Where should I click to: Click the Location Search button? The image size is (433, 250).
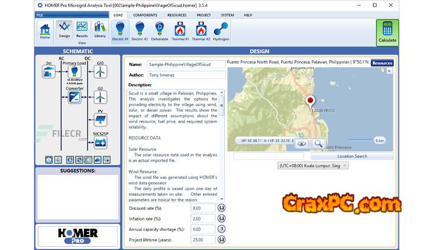[x=352, y=156]
